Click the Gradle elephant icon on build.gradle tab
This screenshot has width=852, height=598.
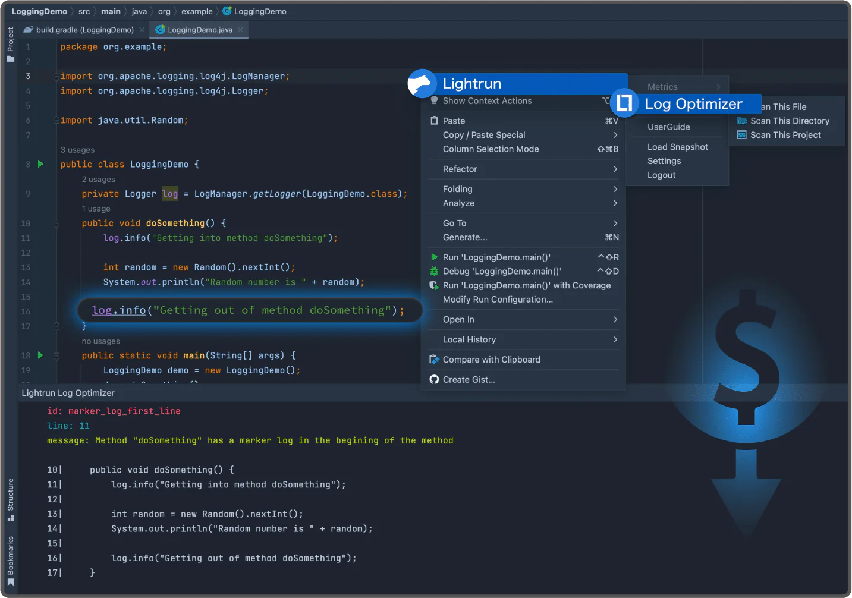(x=28, y=29)
